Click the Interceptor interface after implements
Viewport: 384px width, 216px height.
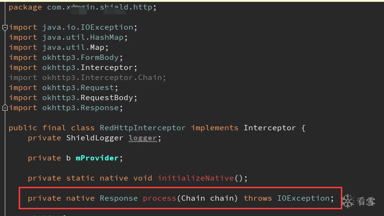pos(269,128)
